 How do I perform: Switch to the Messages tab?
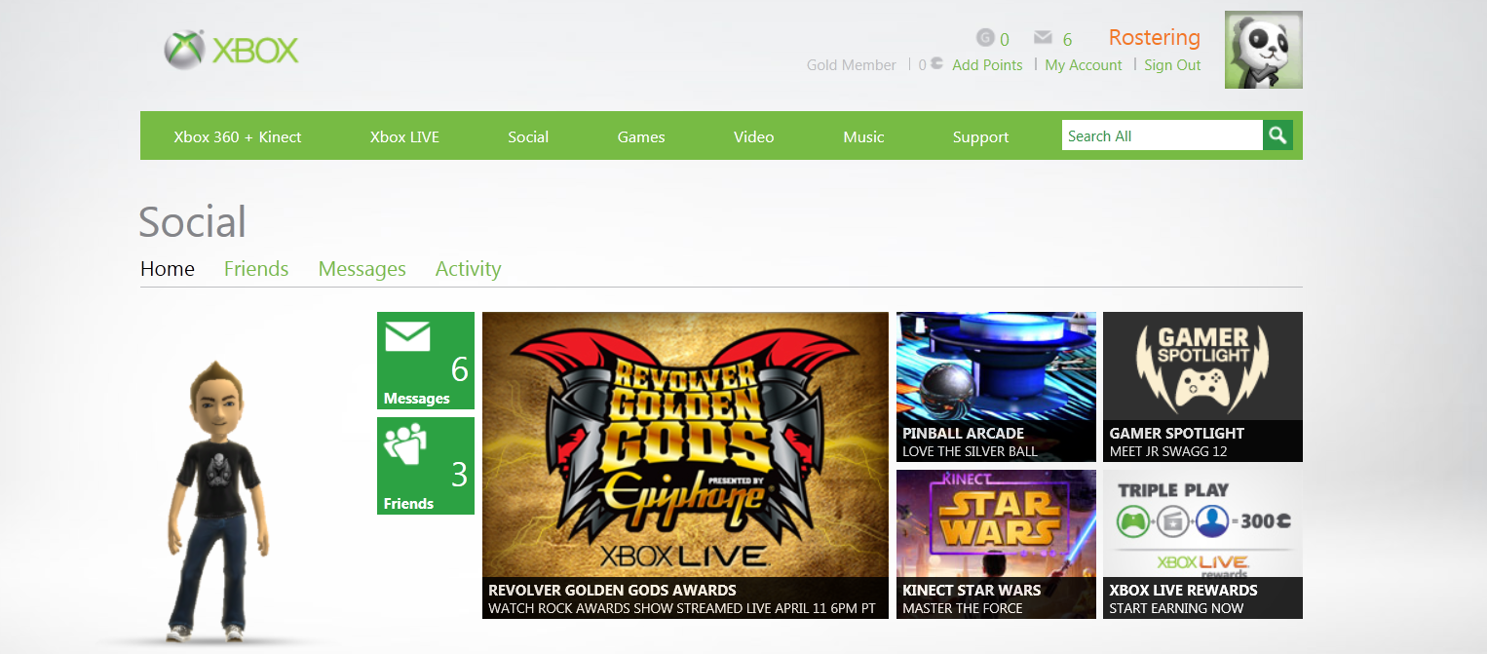[362, 269]
